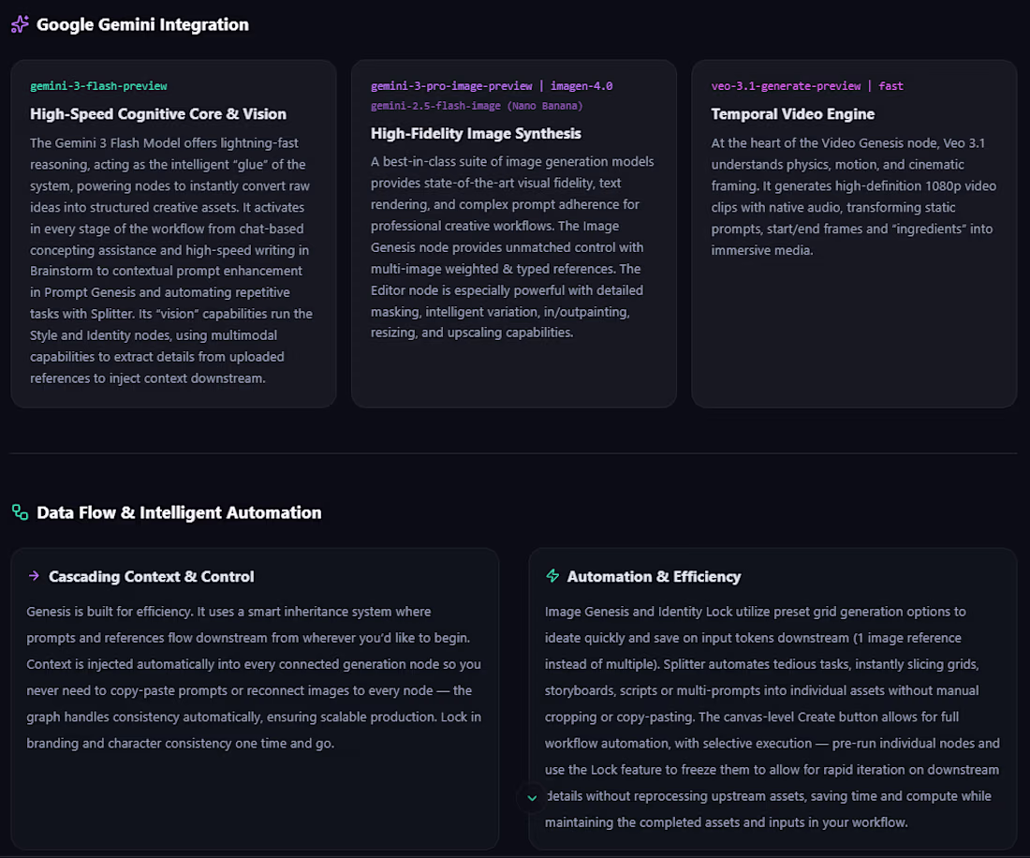
Task: Click the arrow icon beside Cascading Context & Control
Action: (34, 576)
